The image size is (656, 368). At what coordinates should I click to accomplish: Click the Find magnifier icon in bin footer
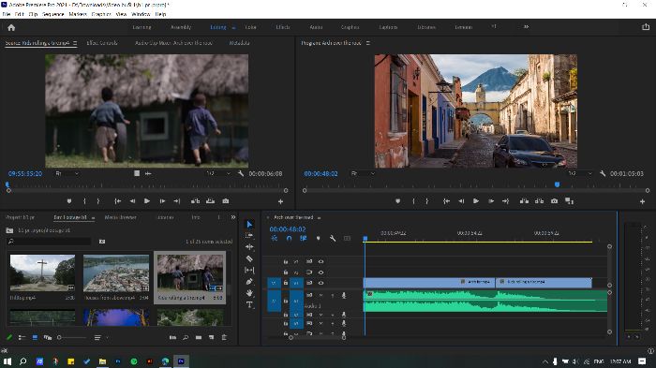pos(186,337)
